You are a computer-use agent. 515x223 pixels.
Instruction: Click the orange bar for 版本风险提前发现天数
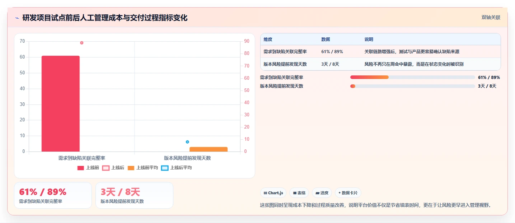tap(209, 149)
